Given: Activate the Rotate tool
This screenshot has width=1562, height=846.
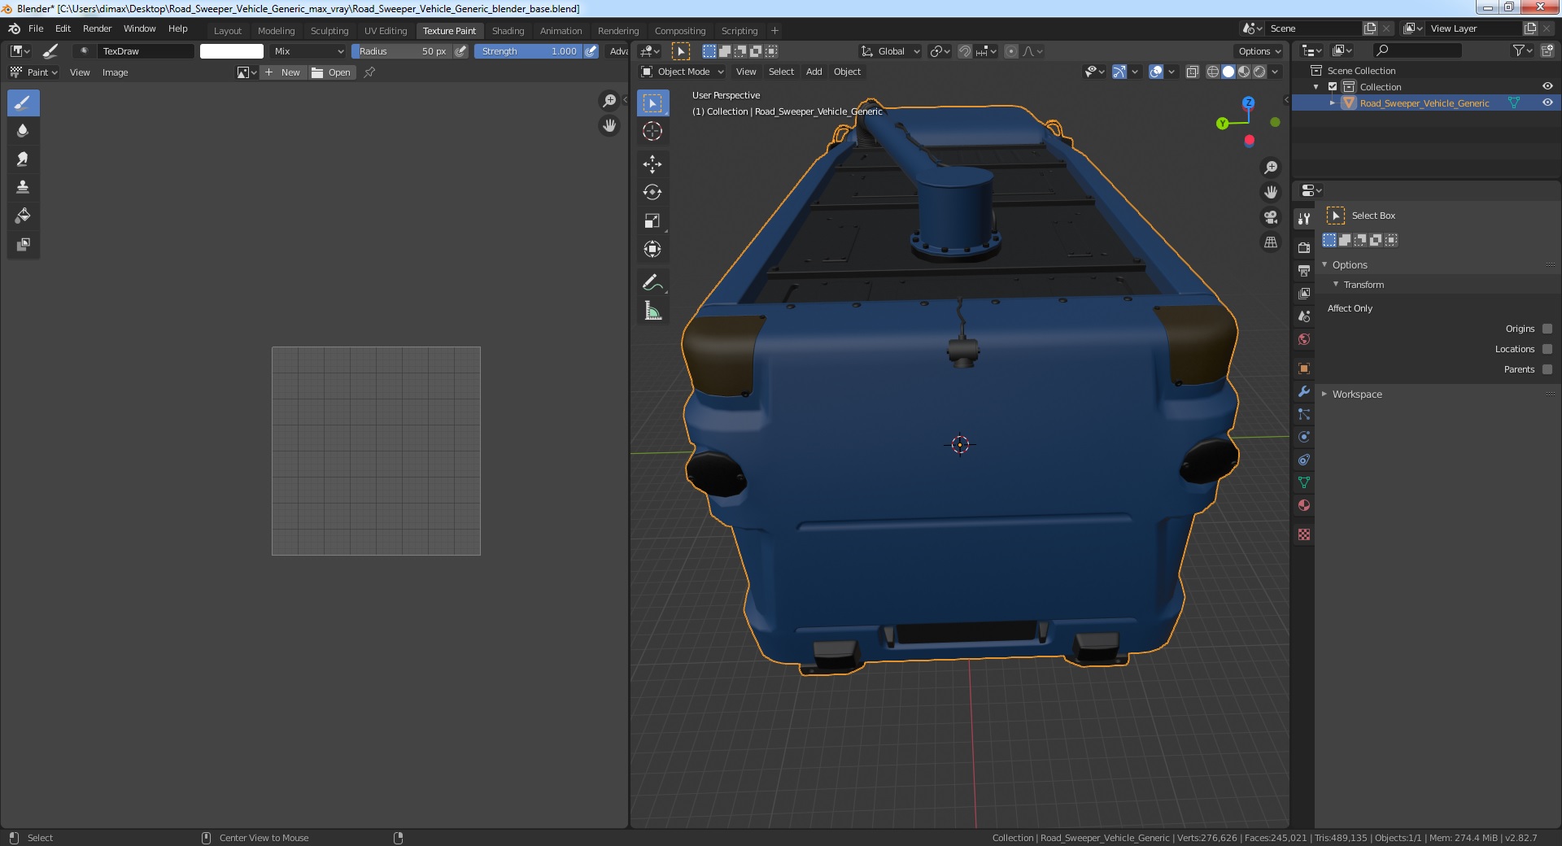Looking at the screenshot, I should [652, 193].
